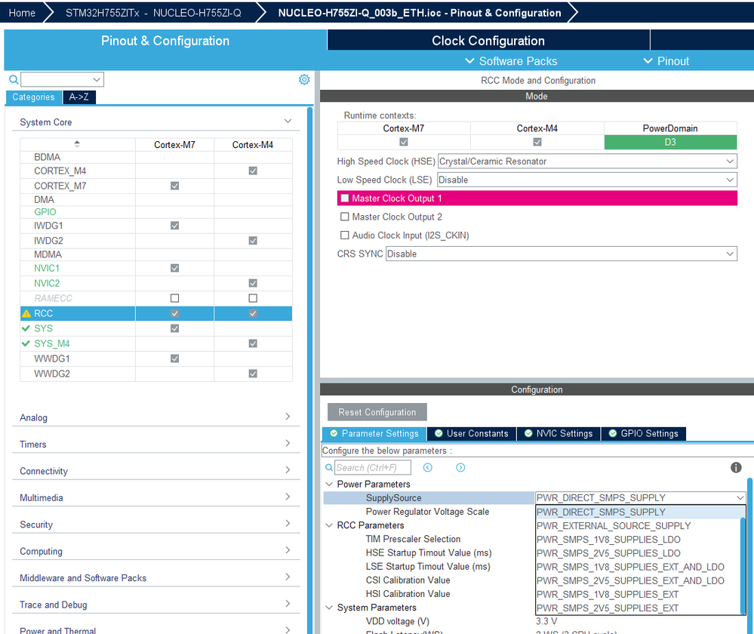Enable Master Clock Output 2 checkbox
The image size is (754, 634).
(345, 217)
